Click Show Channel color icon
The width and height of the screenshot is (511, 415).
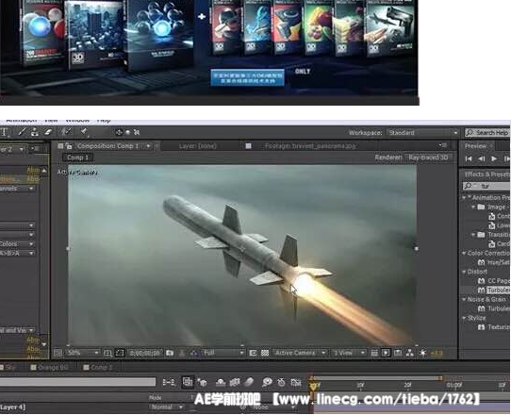point(194,353)
